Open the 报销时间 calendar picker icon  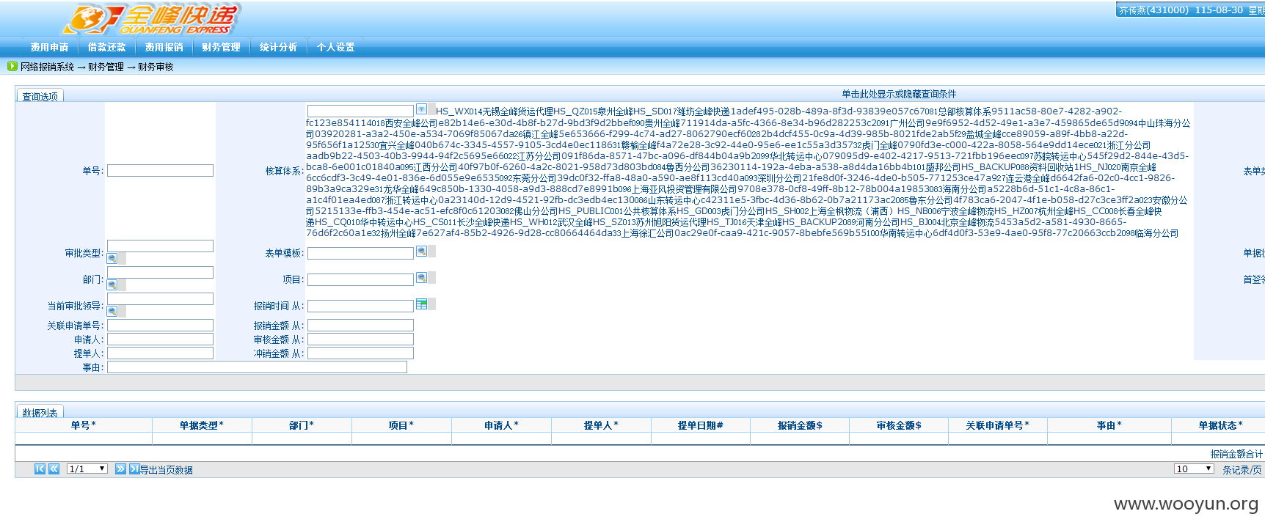point(422,304)
